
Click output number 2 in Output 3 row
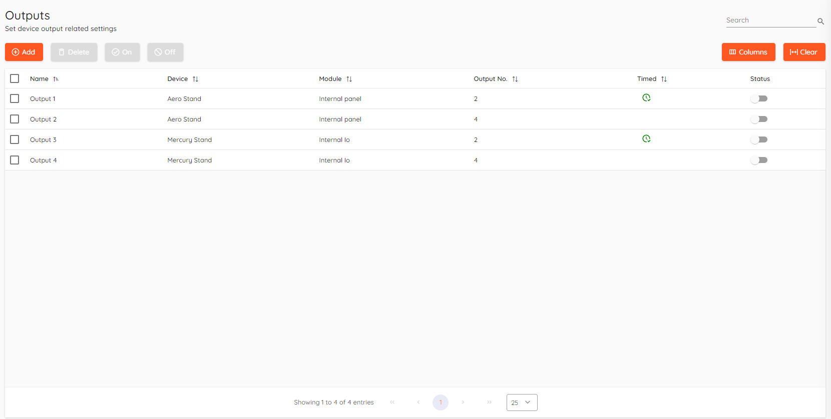[x=476, y=140]
